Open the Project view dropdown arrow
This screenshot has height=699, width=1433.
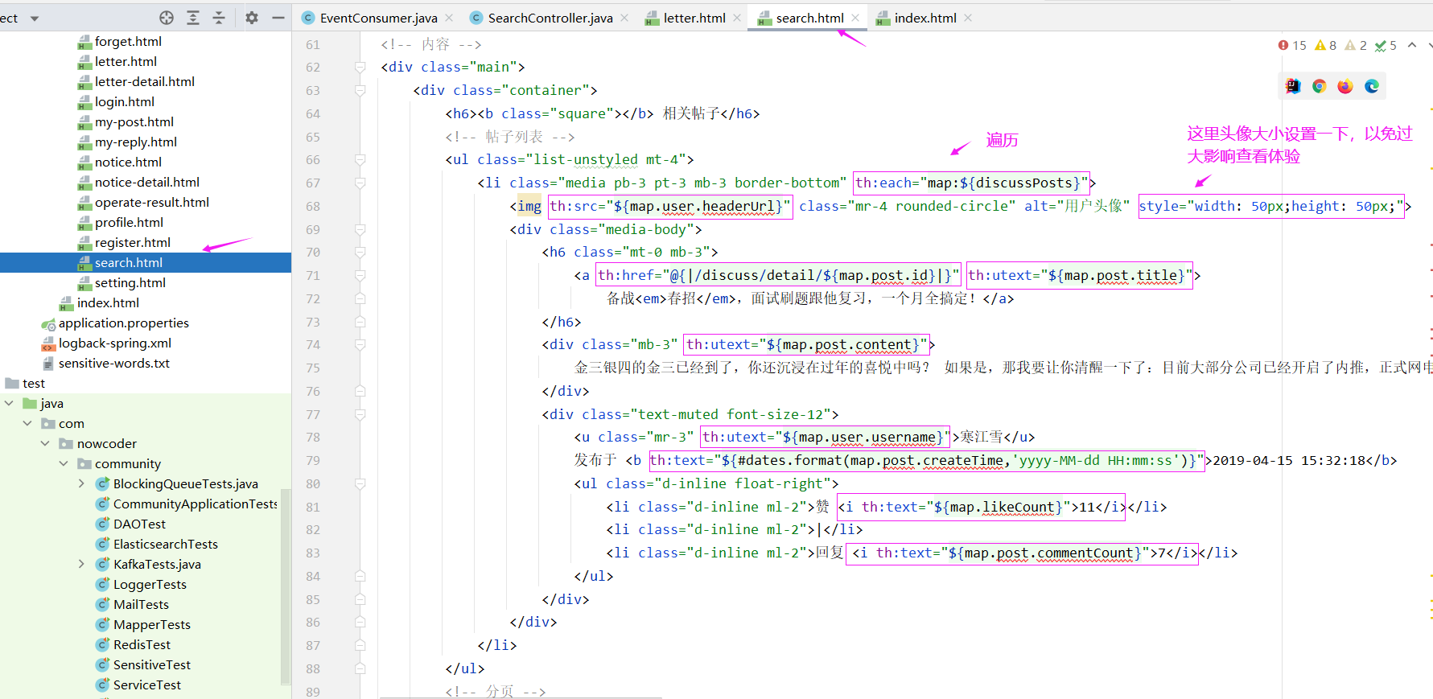pyautogui.click(x=35, y=18)
